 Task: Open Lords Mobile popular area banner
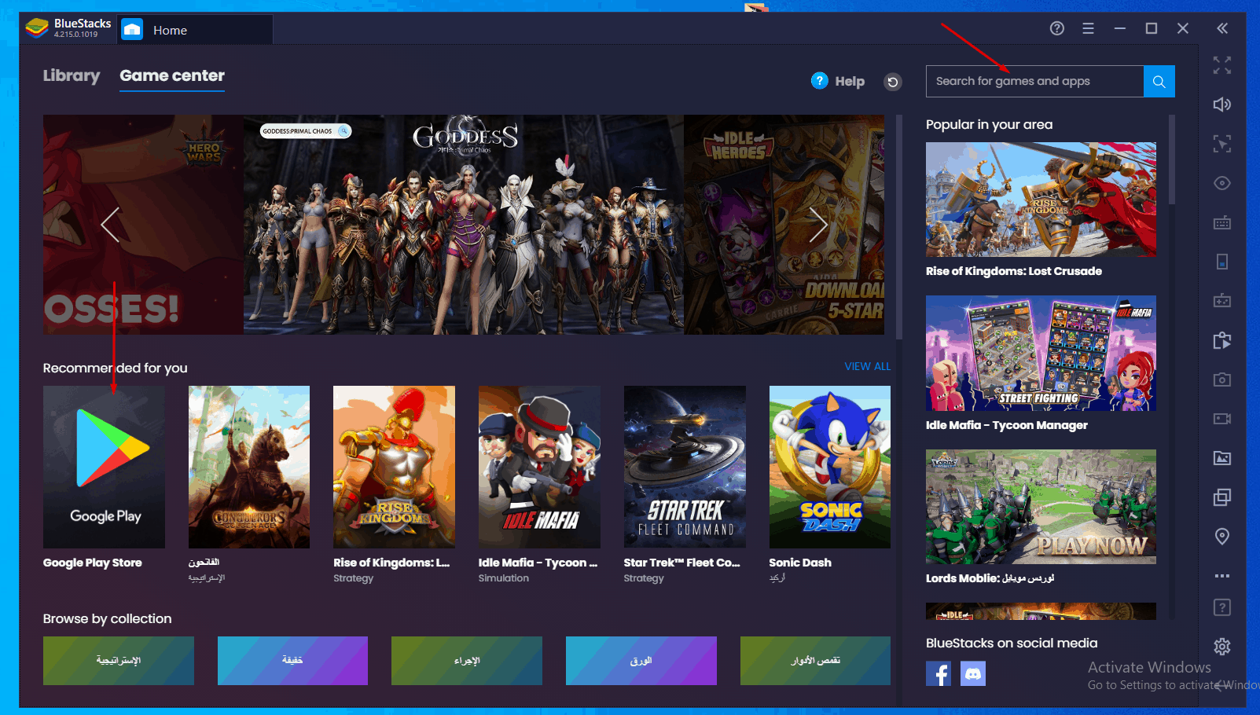pyautogui.click(x=1041, y=507)
